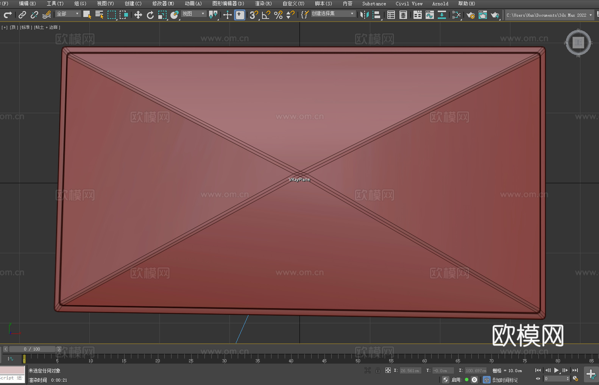This screenshot has height=385, width=599.
Task: Click the X coordinate field 26.561cm
Action: click(x=410, y=371)
